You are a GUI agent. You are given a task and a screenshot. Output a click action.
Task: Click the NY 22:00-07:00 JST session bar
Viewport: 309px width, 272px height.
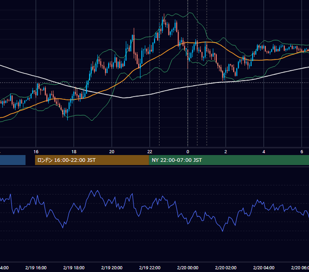pos(229,160)
